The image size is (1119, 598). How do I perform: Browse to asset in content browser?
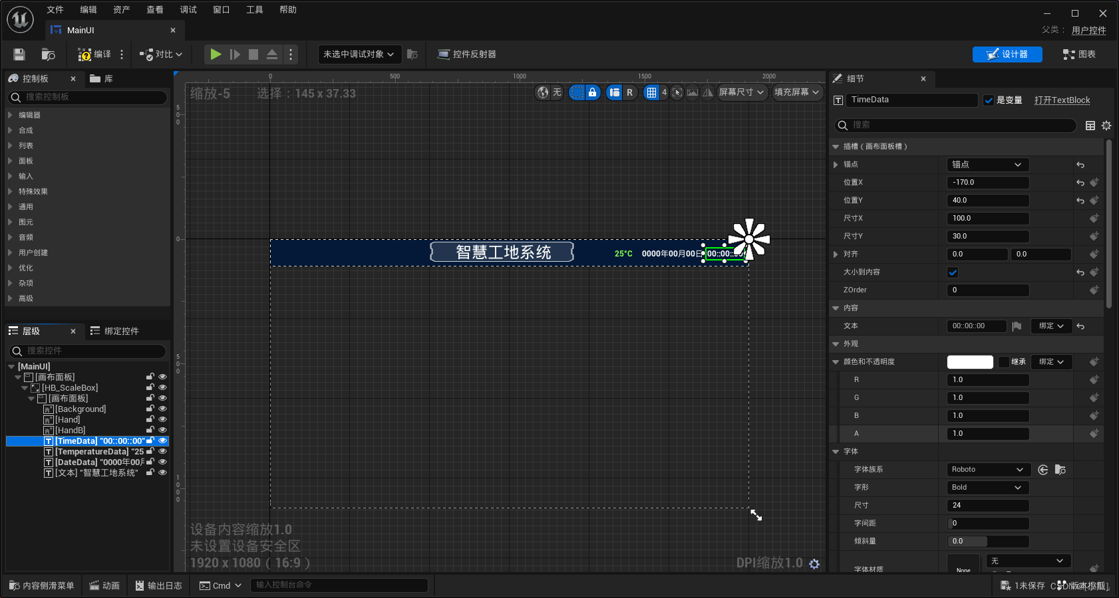[x=48, y=54]
